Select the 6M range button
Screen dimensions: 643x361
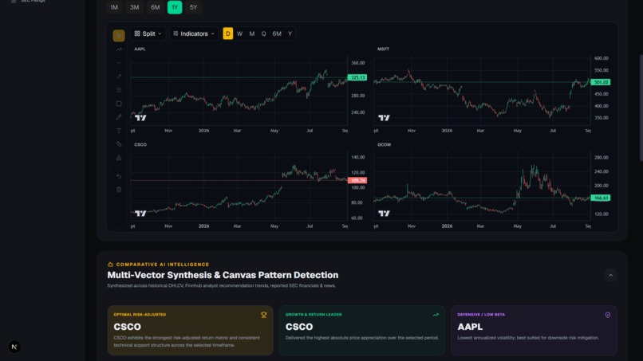point(155,7)
